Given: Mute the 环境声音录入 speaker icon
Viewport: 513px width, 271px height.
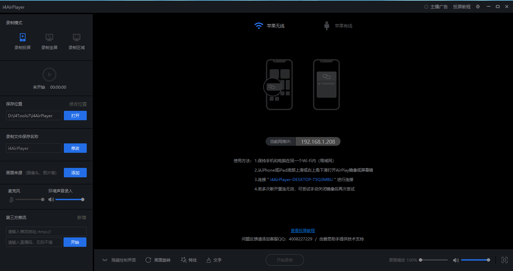Looking at the screenshot, I should coord(51,199).
